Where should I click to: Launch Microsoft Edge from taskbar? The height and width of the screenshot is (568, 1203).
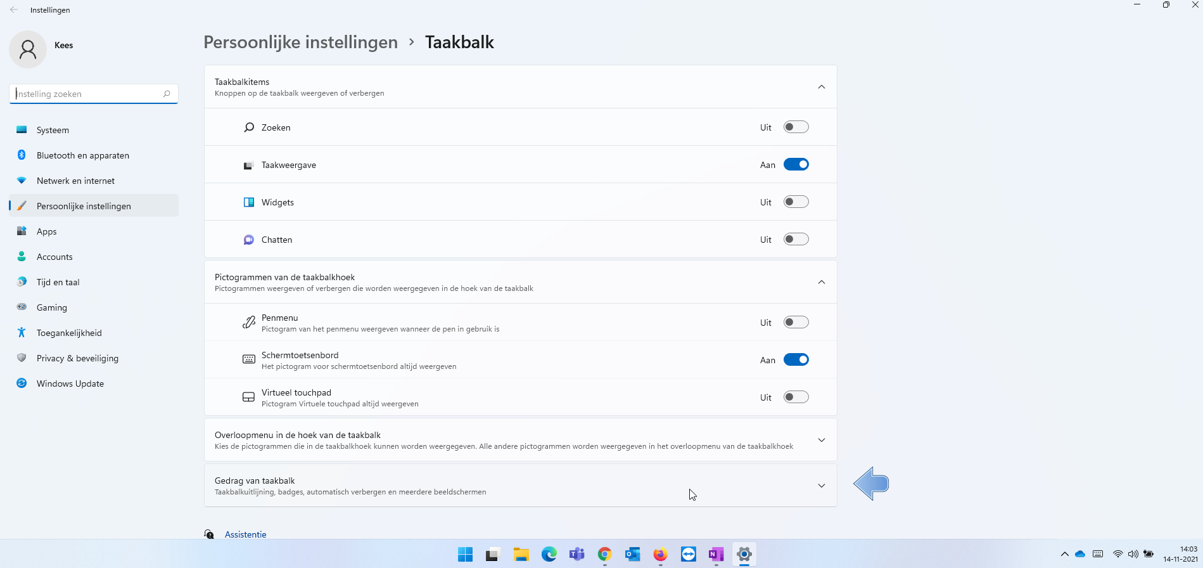pyautogui.click(x=549, y=555)
